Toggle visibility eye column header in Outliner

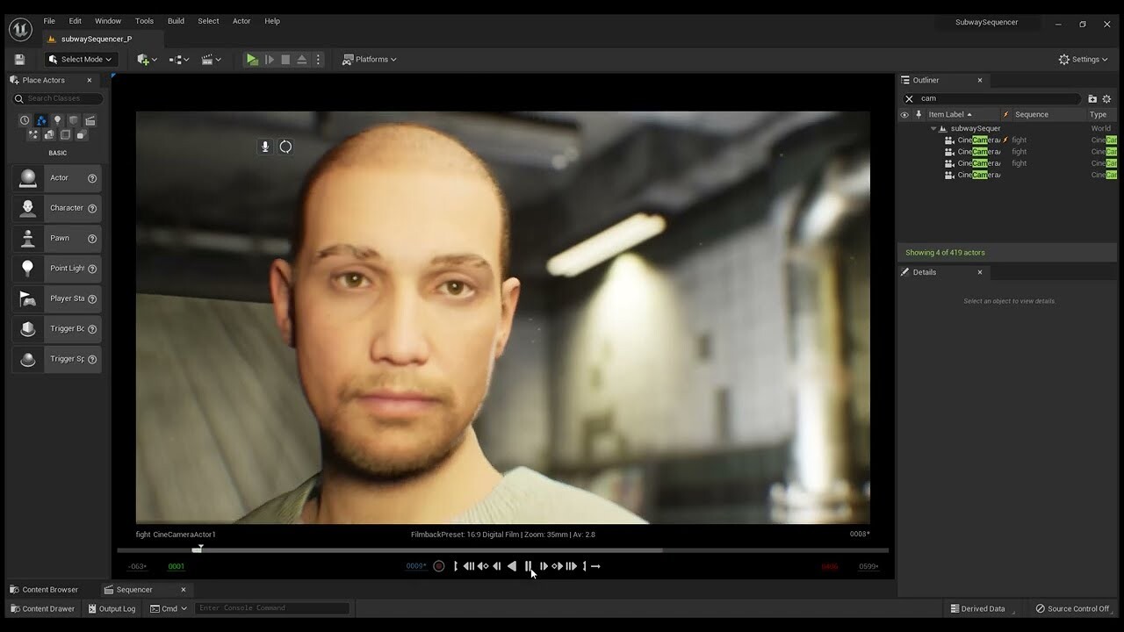tap(904, 114)
